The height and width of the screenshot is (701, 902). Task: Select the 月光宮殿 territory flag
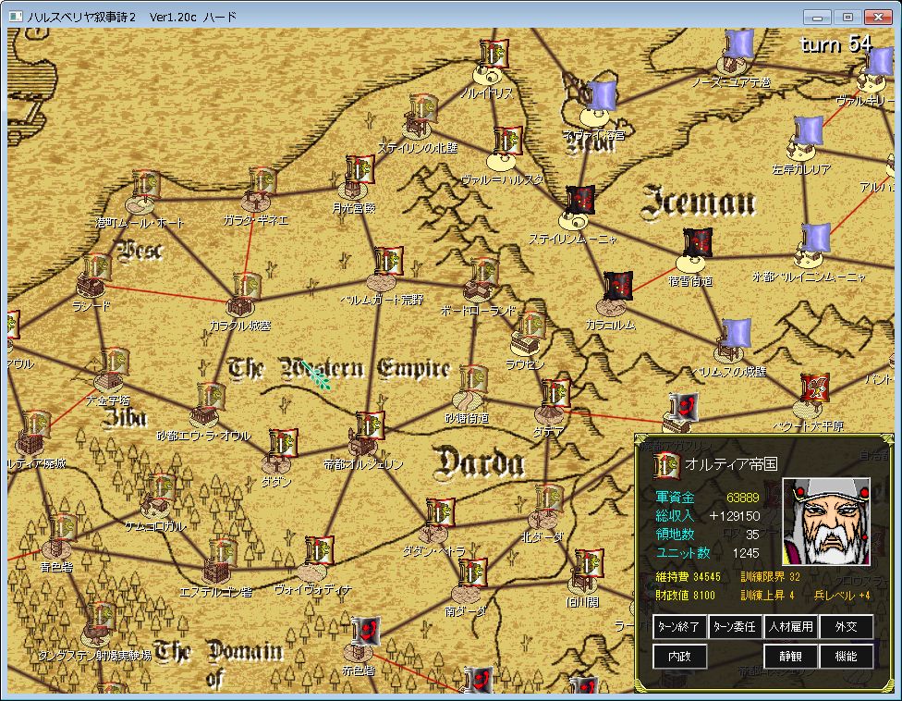click(360, 168)
